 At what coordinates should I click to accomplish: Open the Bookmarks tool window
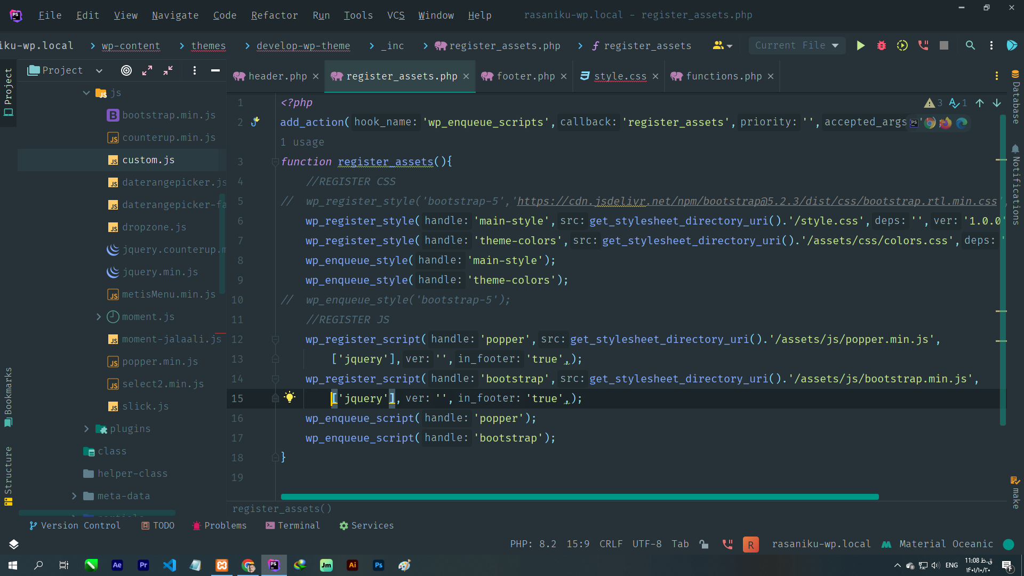pyautogui.click(x=8, y=397)
